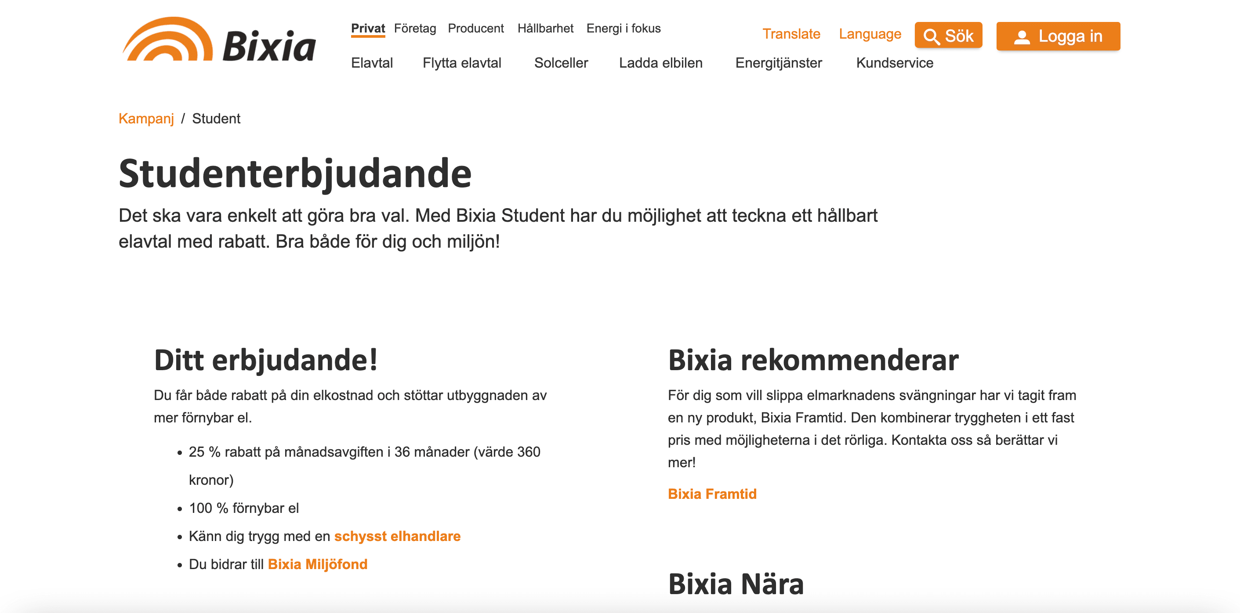Open the Solceller menu item
Screen dimensions: 1240x613
pyautogui.click(x=561, y=62)
